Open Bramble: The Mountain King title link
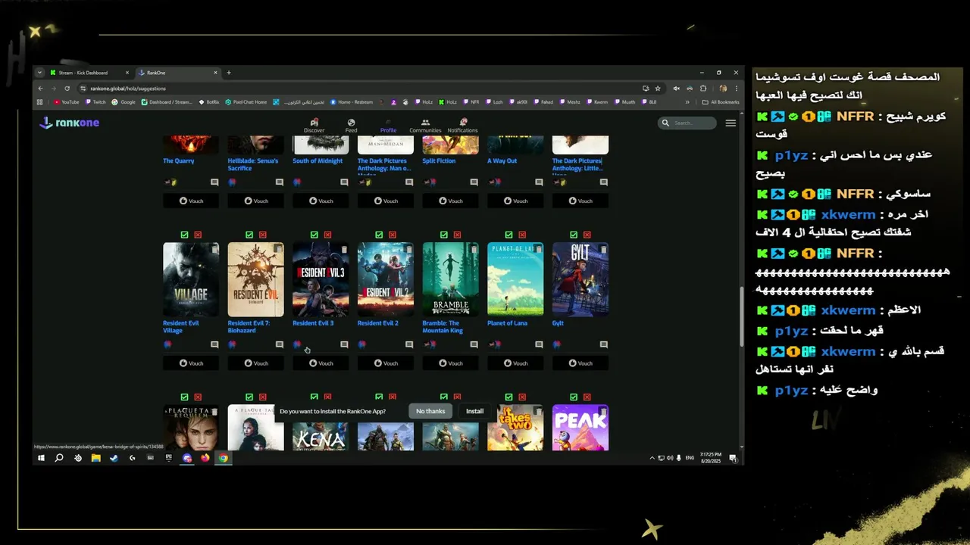This screenshot has height=545, width=970. [x=443, y=327]
